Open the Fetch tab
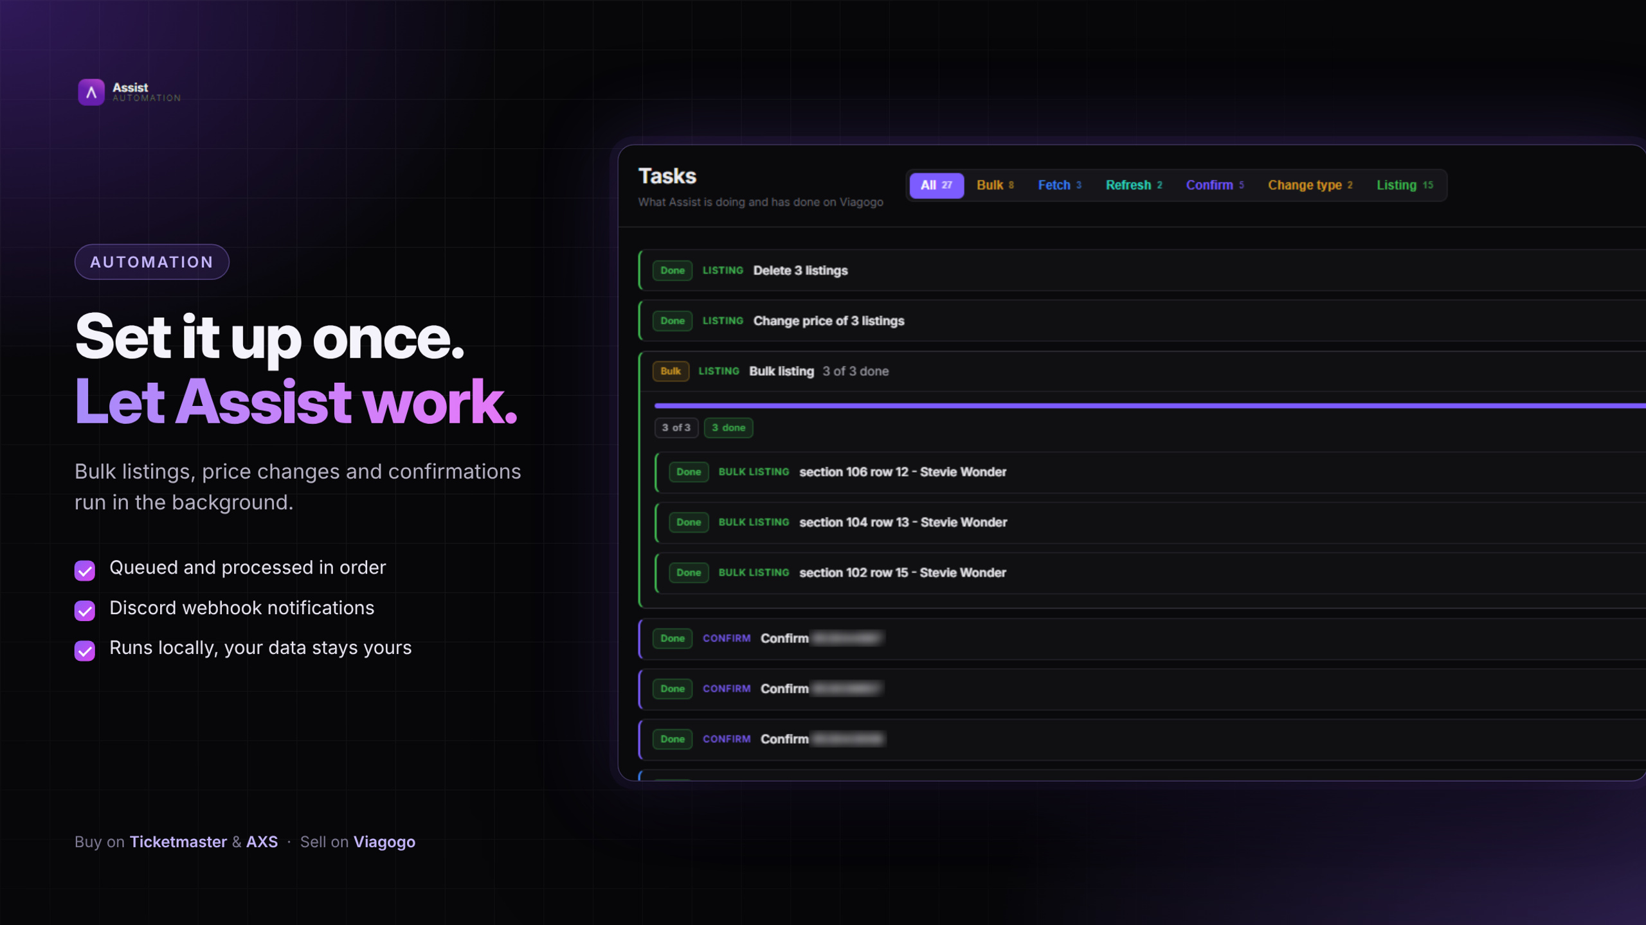 coord(1059,185)
